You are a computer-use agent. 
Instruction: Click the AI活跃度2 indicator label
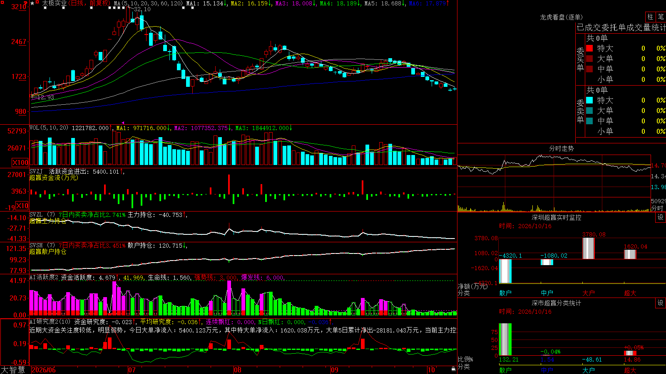pos(44,277)
